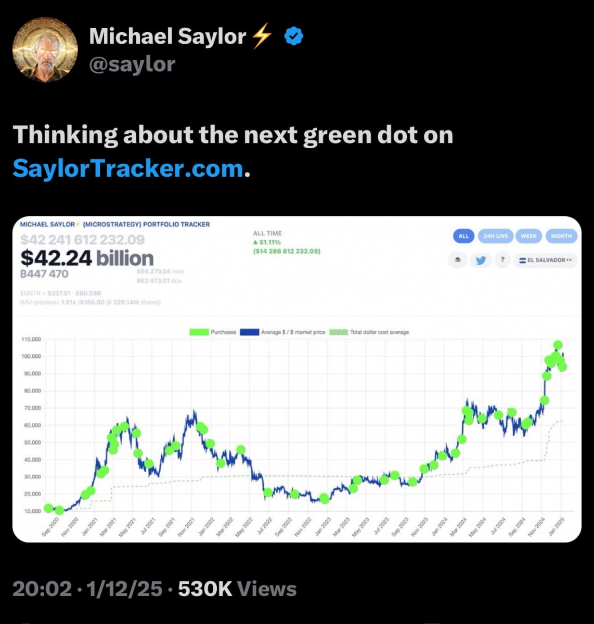Click the 530K Views count
The width and height of the screenshot is (594, 624).
point(237,589)
